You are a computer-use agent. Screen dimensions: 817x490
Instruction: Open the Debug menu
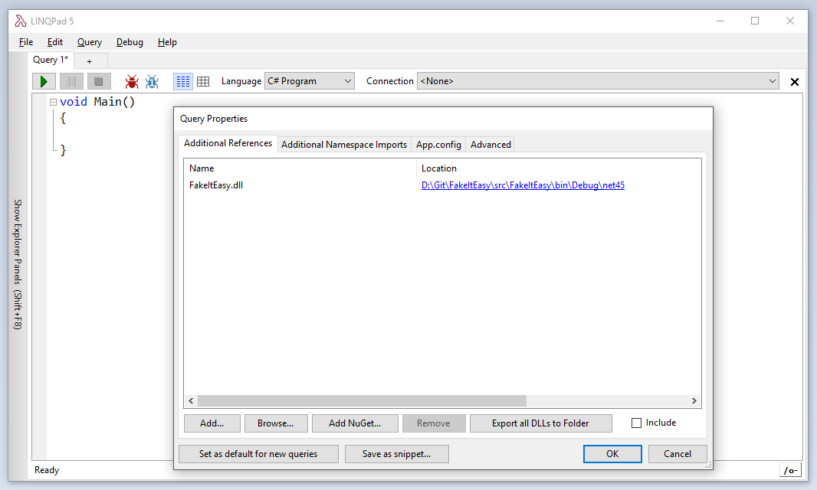coord(130,42)
